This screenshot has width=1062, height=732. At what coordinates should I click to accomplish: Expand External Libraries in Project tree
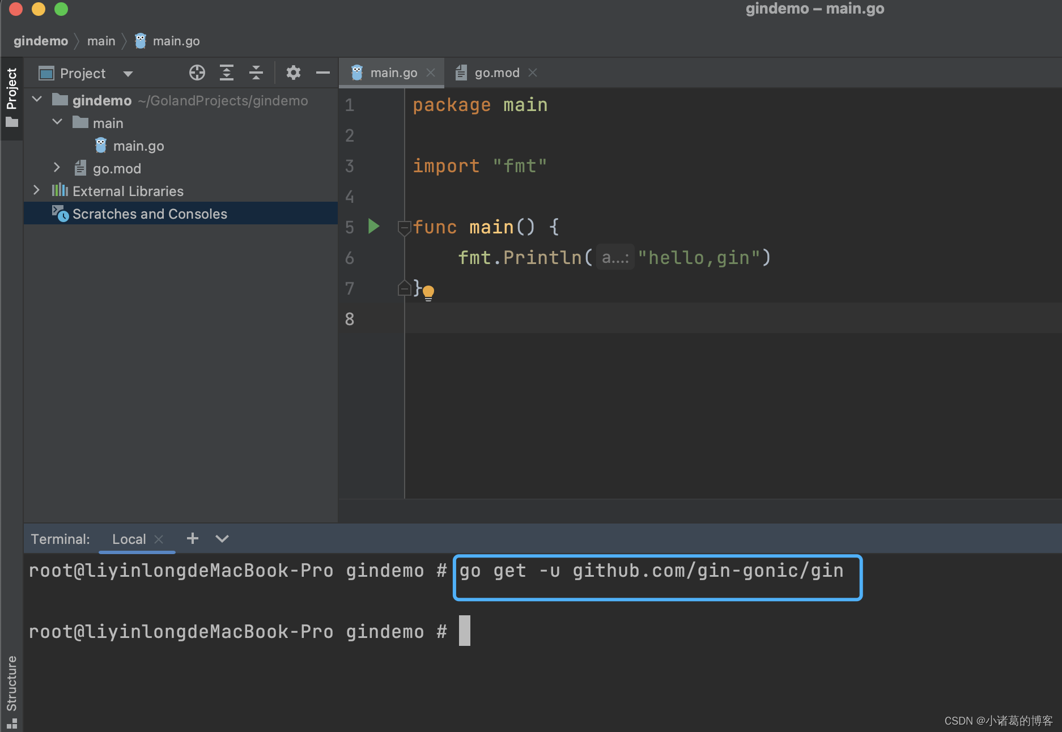click(x=36, y=190)
